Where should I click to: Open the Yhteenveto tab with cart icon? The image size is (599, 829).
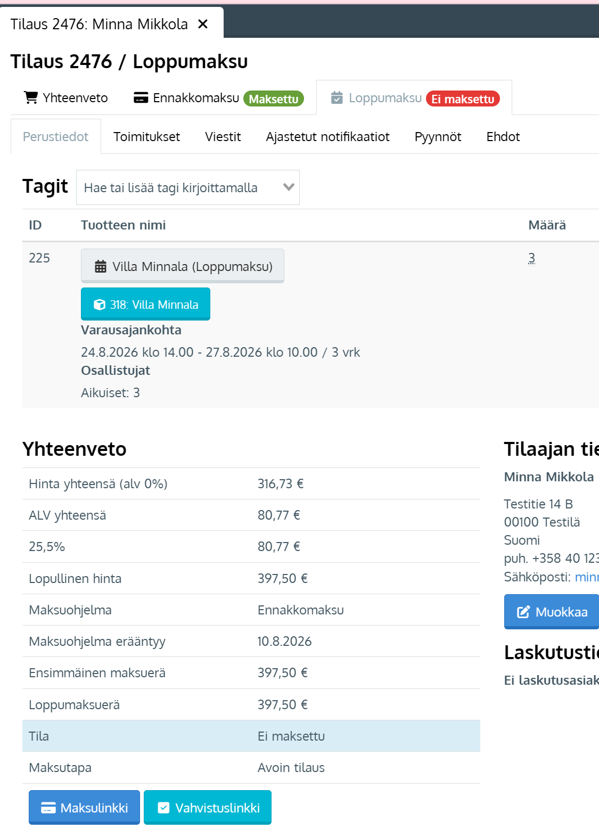66,98
